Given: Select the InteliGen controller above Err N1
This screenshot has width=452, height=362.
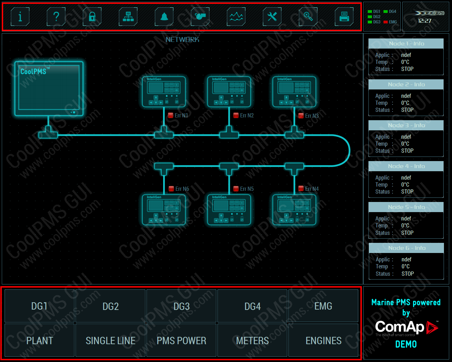Looking at the screenshot, I should 164,92.
